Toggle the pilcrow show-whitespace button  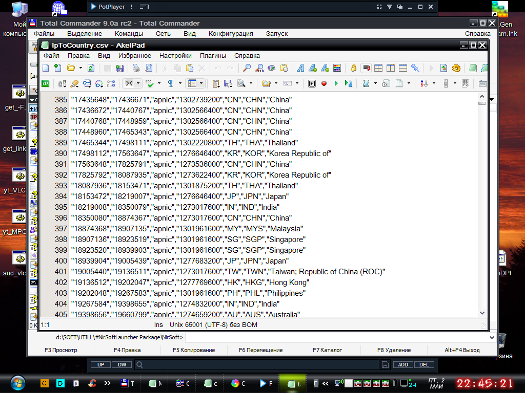point(171,83)
